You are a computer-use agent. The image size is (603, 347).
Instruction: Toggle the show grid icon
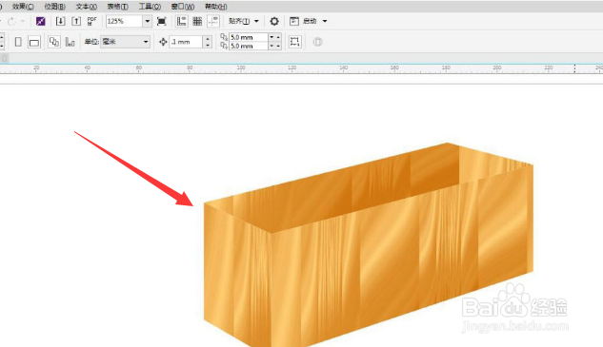[197, 21]
